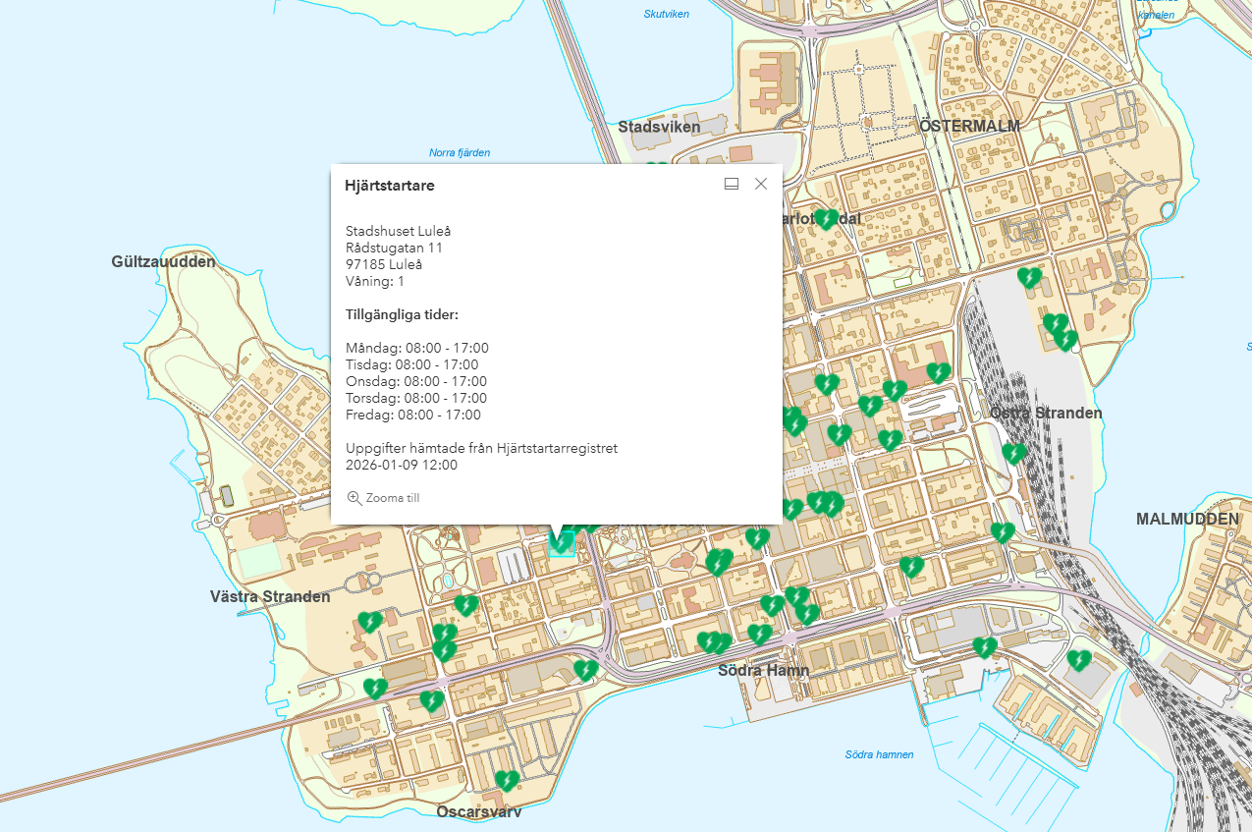Click the Gültzauudden place label on map
Viewport: 1252px width, 832px height.
(163, 261)
